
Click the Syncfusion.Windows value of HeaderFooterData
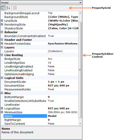[x=63, y=44]
